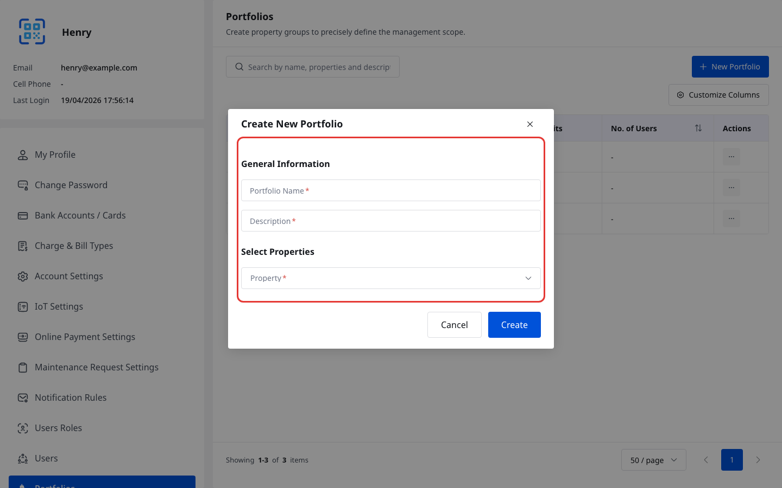
Task: Click the search magnifier icon
Action: [x=239, y=67]
